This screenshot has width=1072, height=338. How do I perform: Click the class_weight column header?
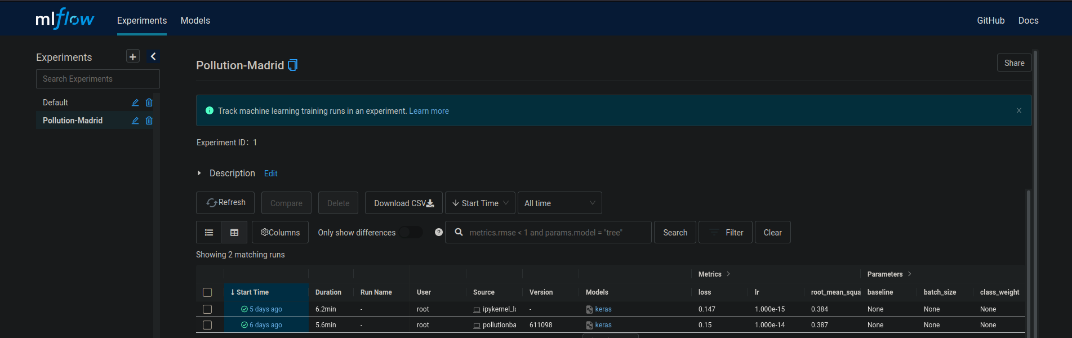coord(1000,292)
